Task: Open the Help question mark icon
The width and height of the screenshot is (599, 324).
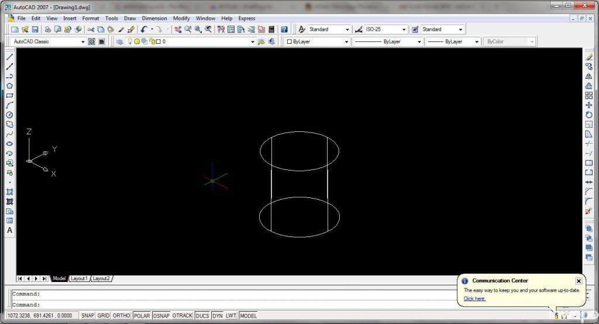Action: 284,29
